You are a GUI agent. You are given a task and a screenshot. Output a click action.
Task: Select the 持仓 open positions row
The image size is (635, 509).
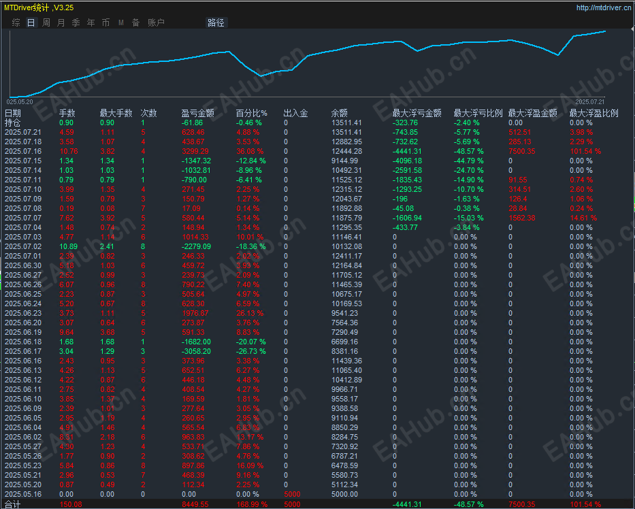(13, 122)
